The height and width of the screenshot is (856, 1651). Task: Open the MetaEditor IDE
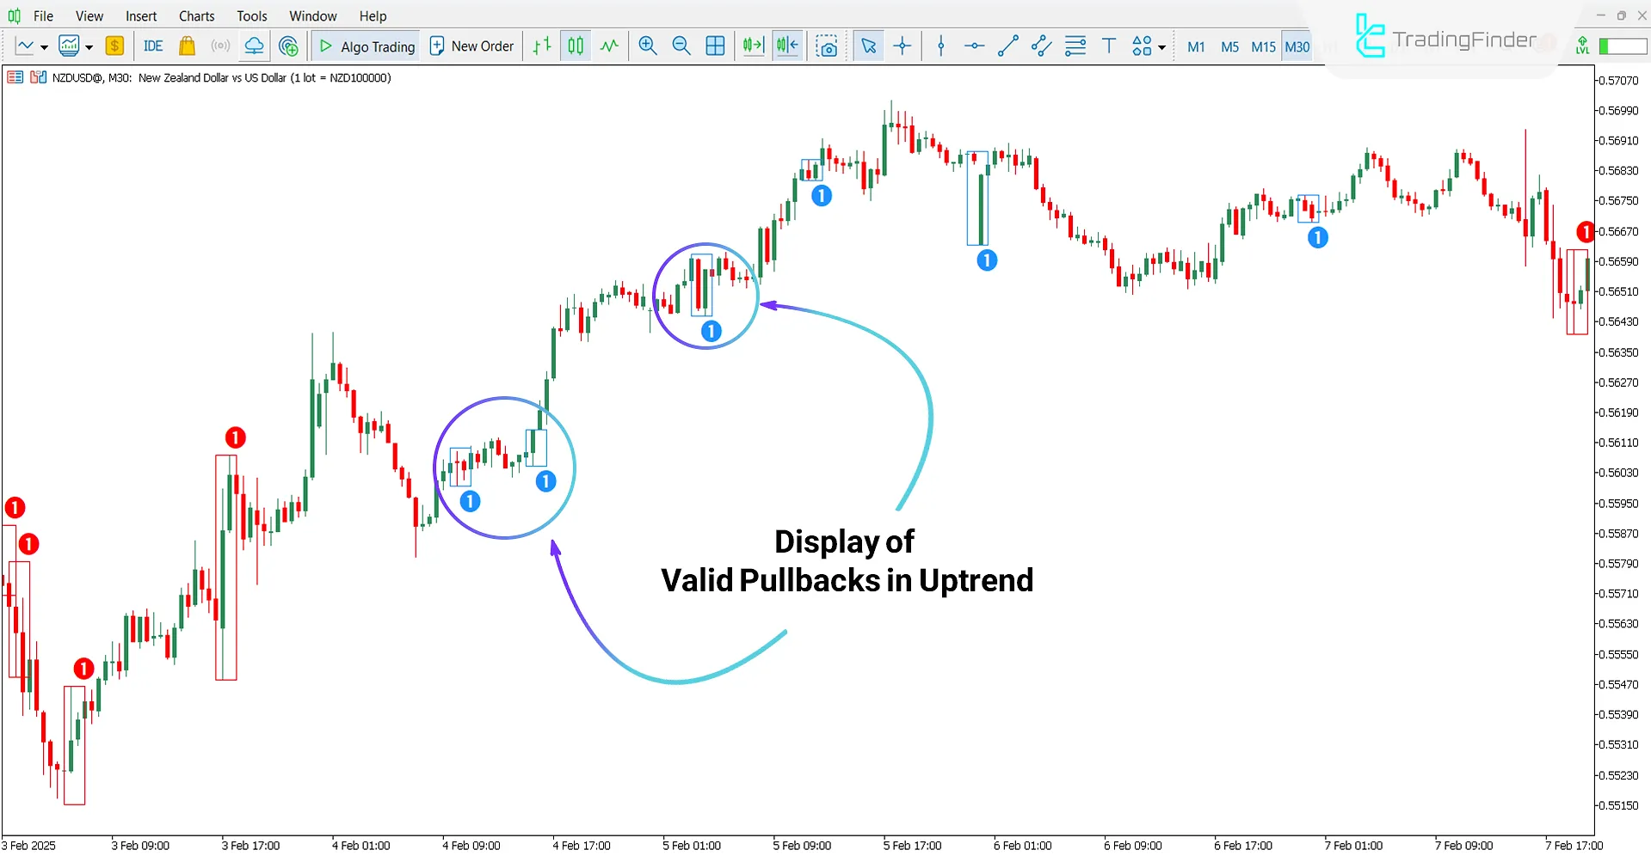(153, 46)
